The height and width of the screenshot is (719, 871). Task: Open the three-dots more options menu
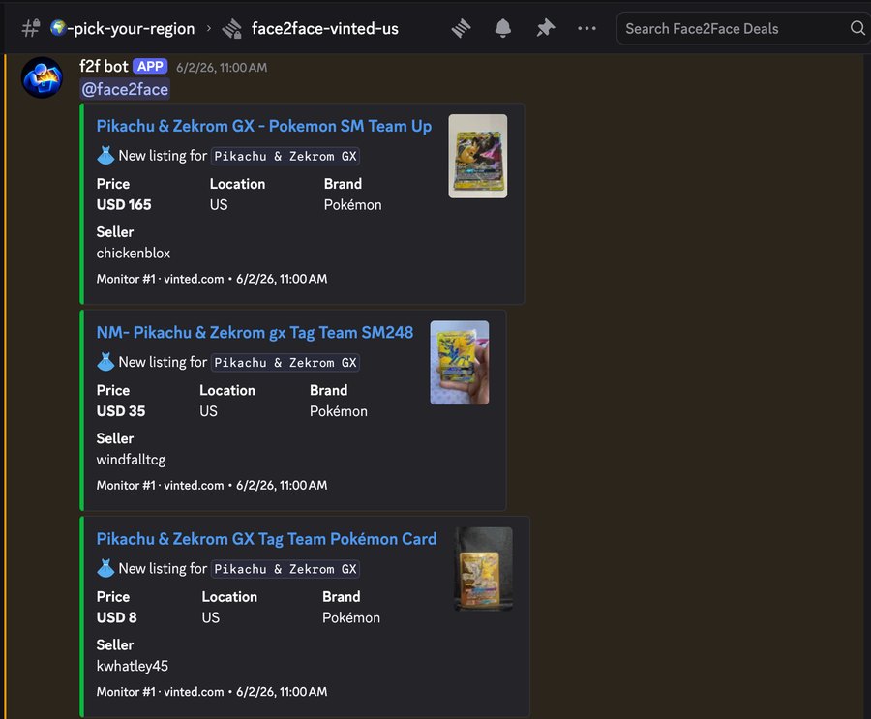(586, 28)
